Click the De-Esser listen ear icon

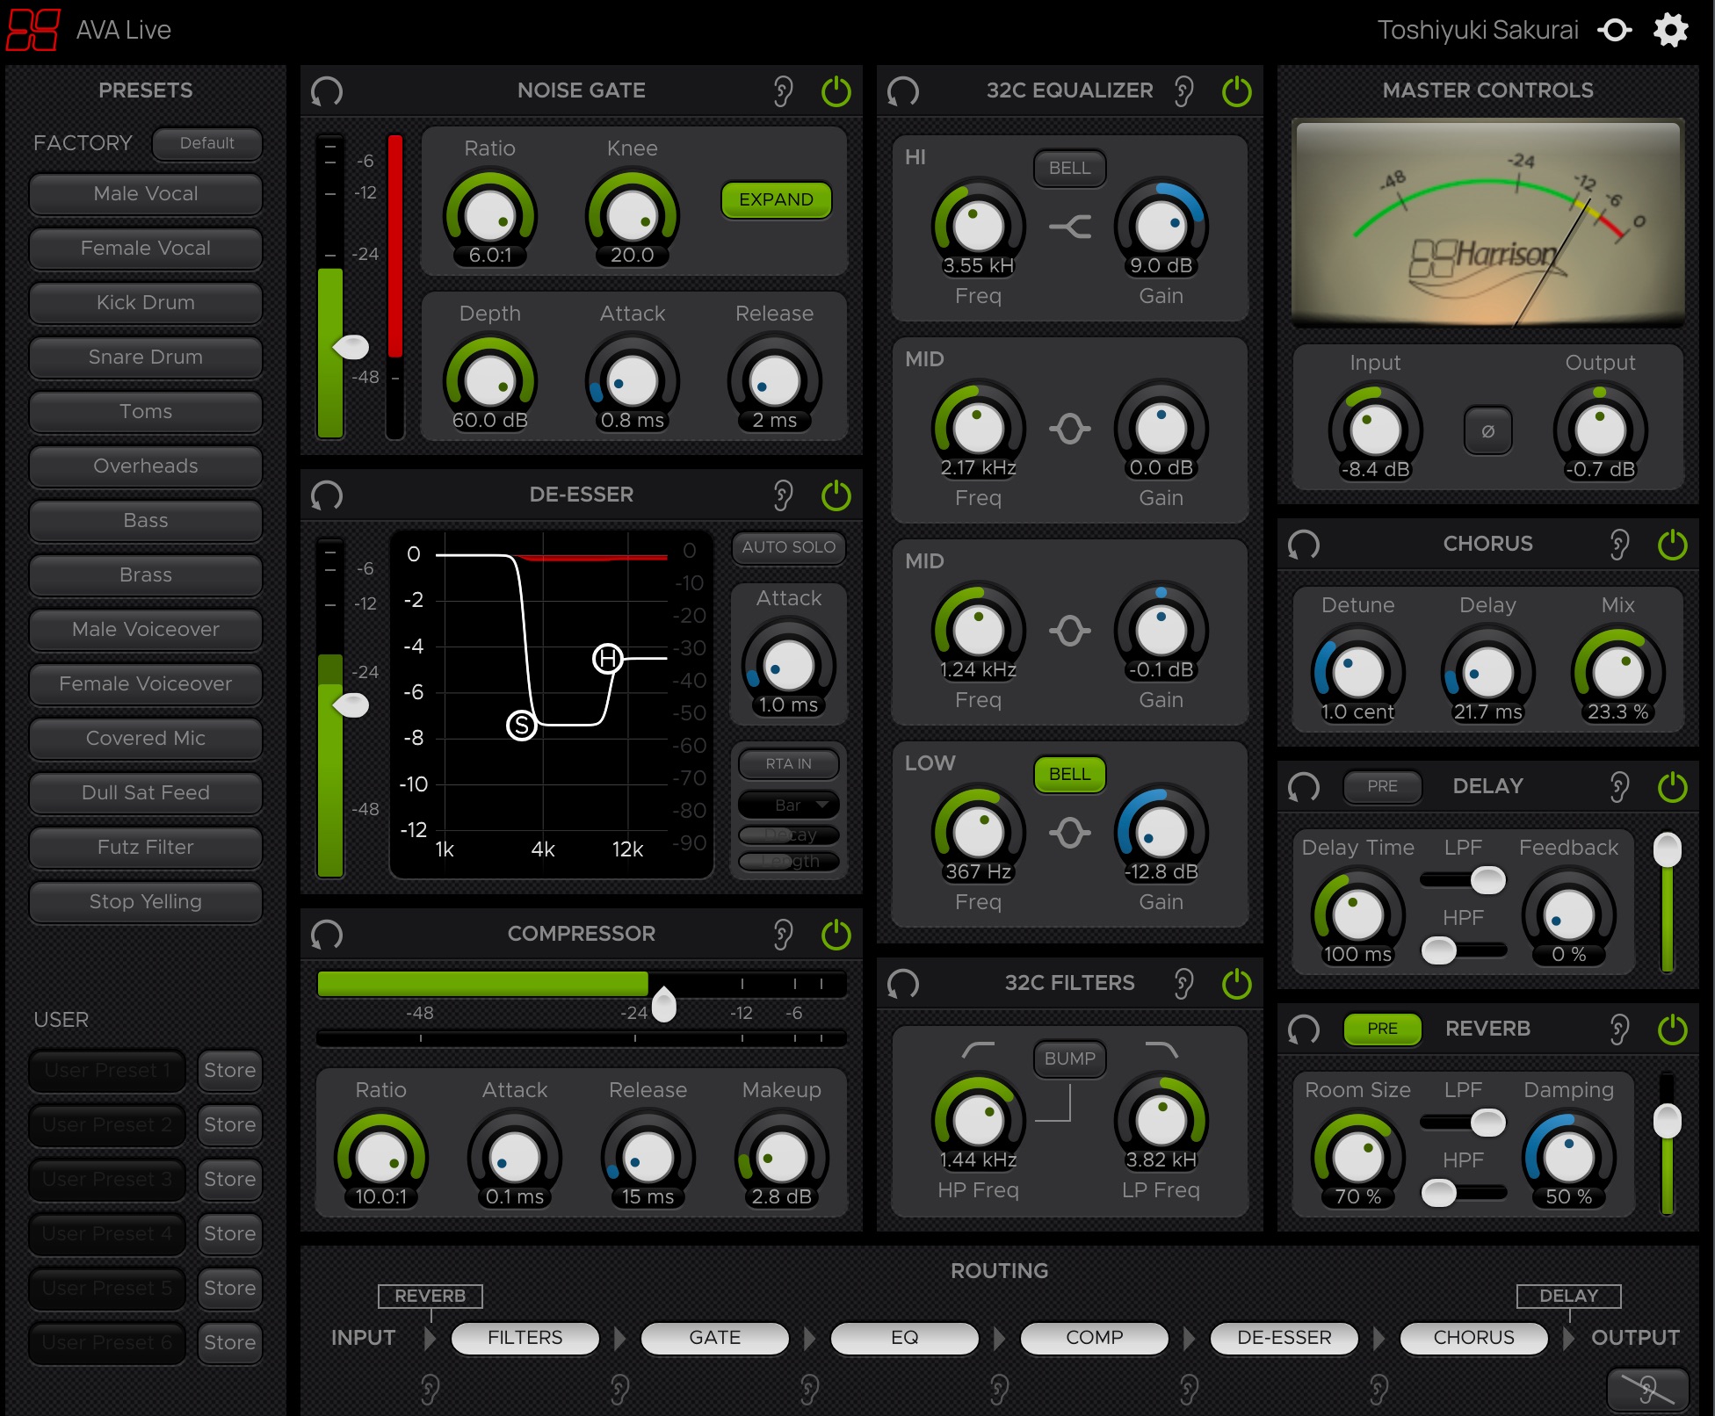(x=783, y=495)
